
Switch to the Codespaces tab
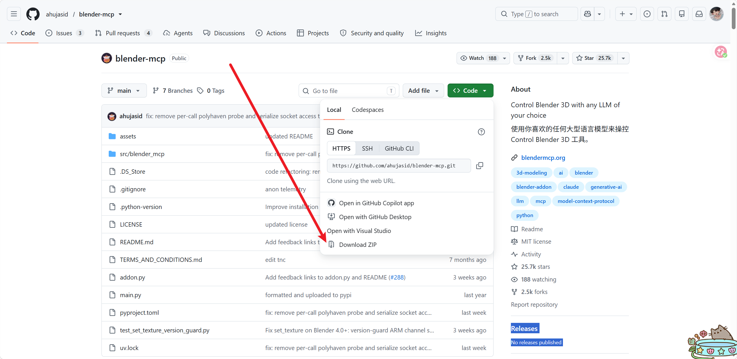click(367, 110)
